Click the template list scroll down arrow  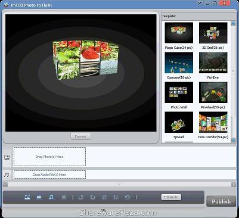tap(233, 140)
